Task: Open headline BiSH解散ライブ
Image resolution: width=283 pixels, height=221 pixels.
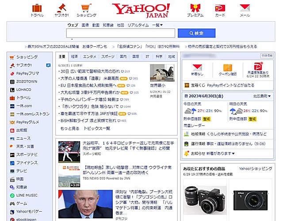Action: coord(88,120)
